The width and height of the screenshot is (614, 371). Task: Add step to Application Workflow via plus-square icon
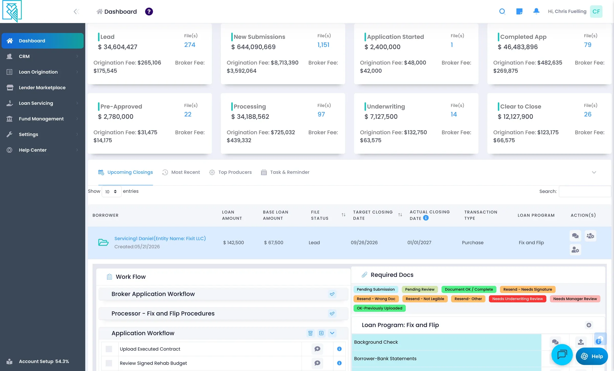point(321,333)
